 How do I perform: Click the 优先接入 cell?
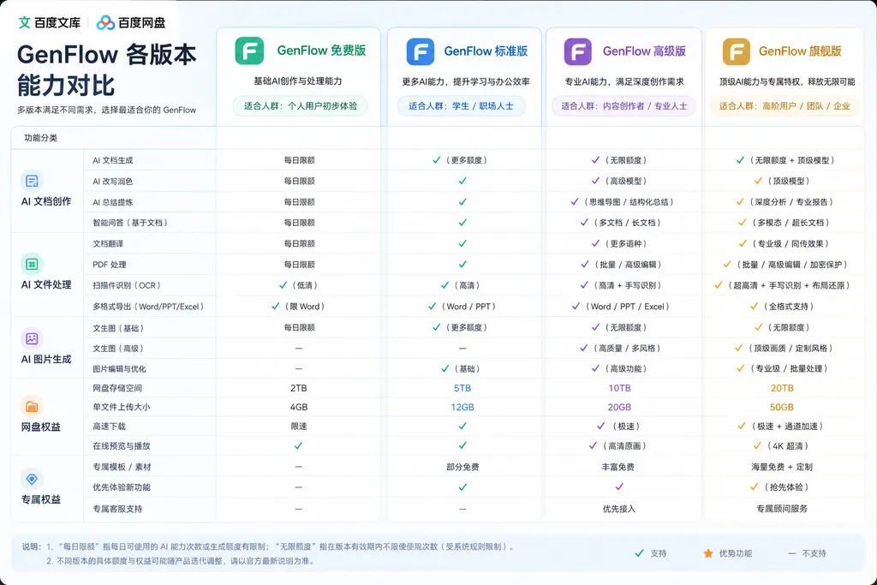pos(619,509)
